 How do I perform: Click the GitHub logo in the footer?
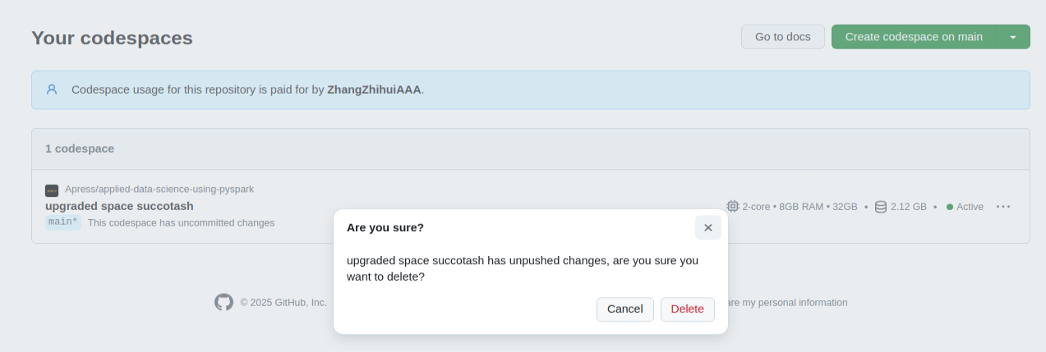(x=223, y=302)
